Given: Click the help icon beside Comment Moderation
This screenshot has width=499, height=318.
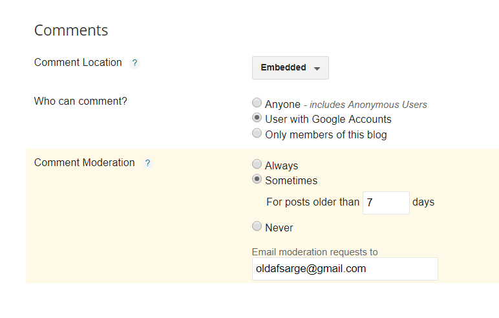Looking at the screenshot, I should tap(147, 164).
